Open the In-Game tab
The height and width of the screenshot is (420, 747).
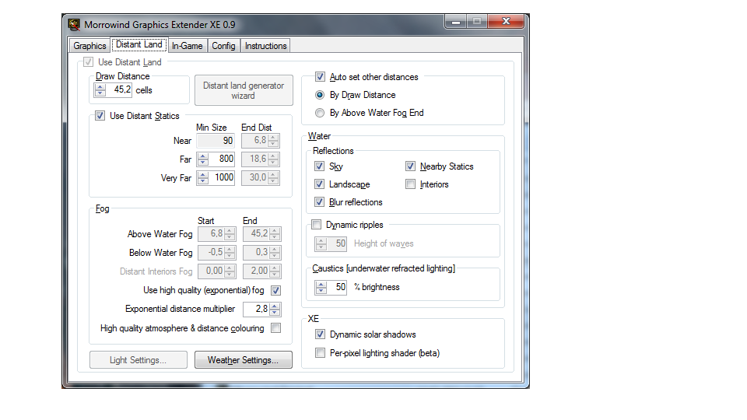point(188,46)
